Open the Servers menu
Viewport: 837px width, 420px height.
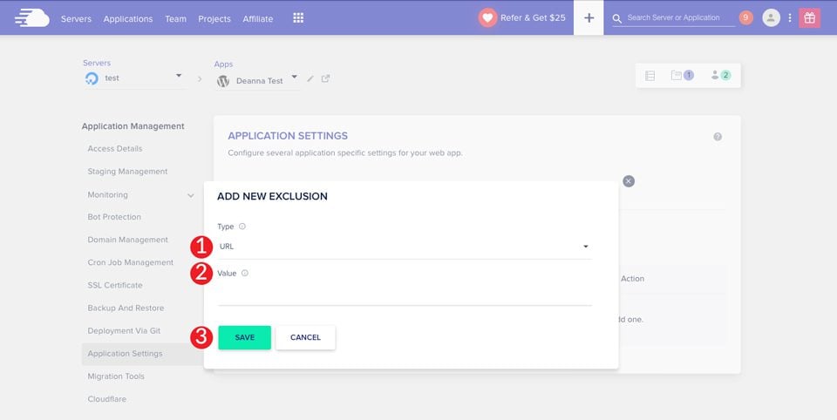click(x=76, y=18)
